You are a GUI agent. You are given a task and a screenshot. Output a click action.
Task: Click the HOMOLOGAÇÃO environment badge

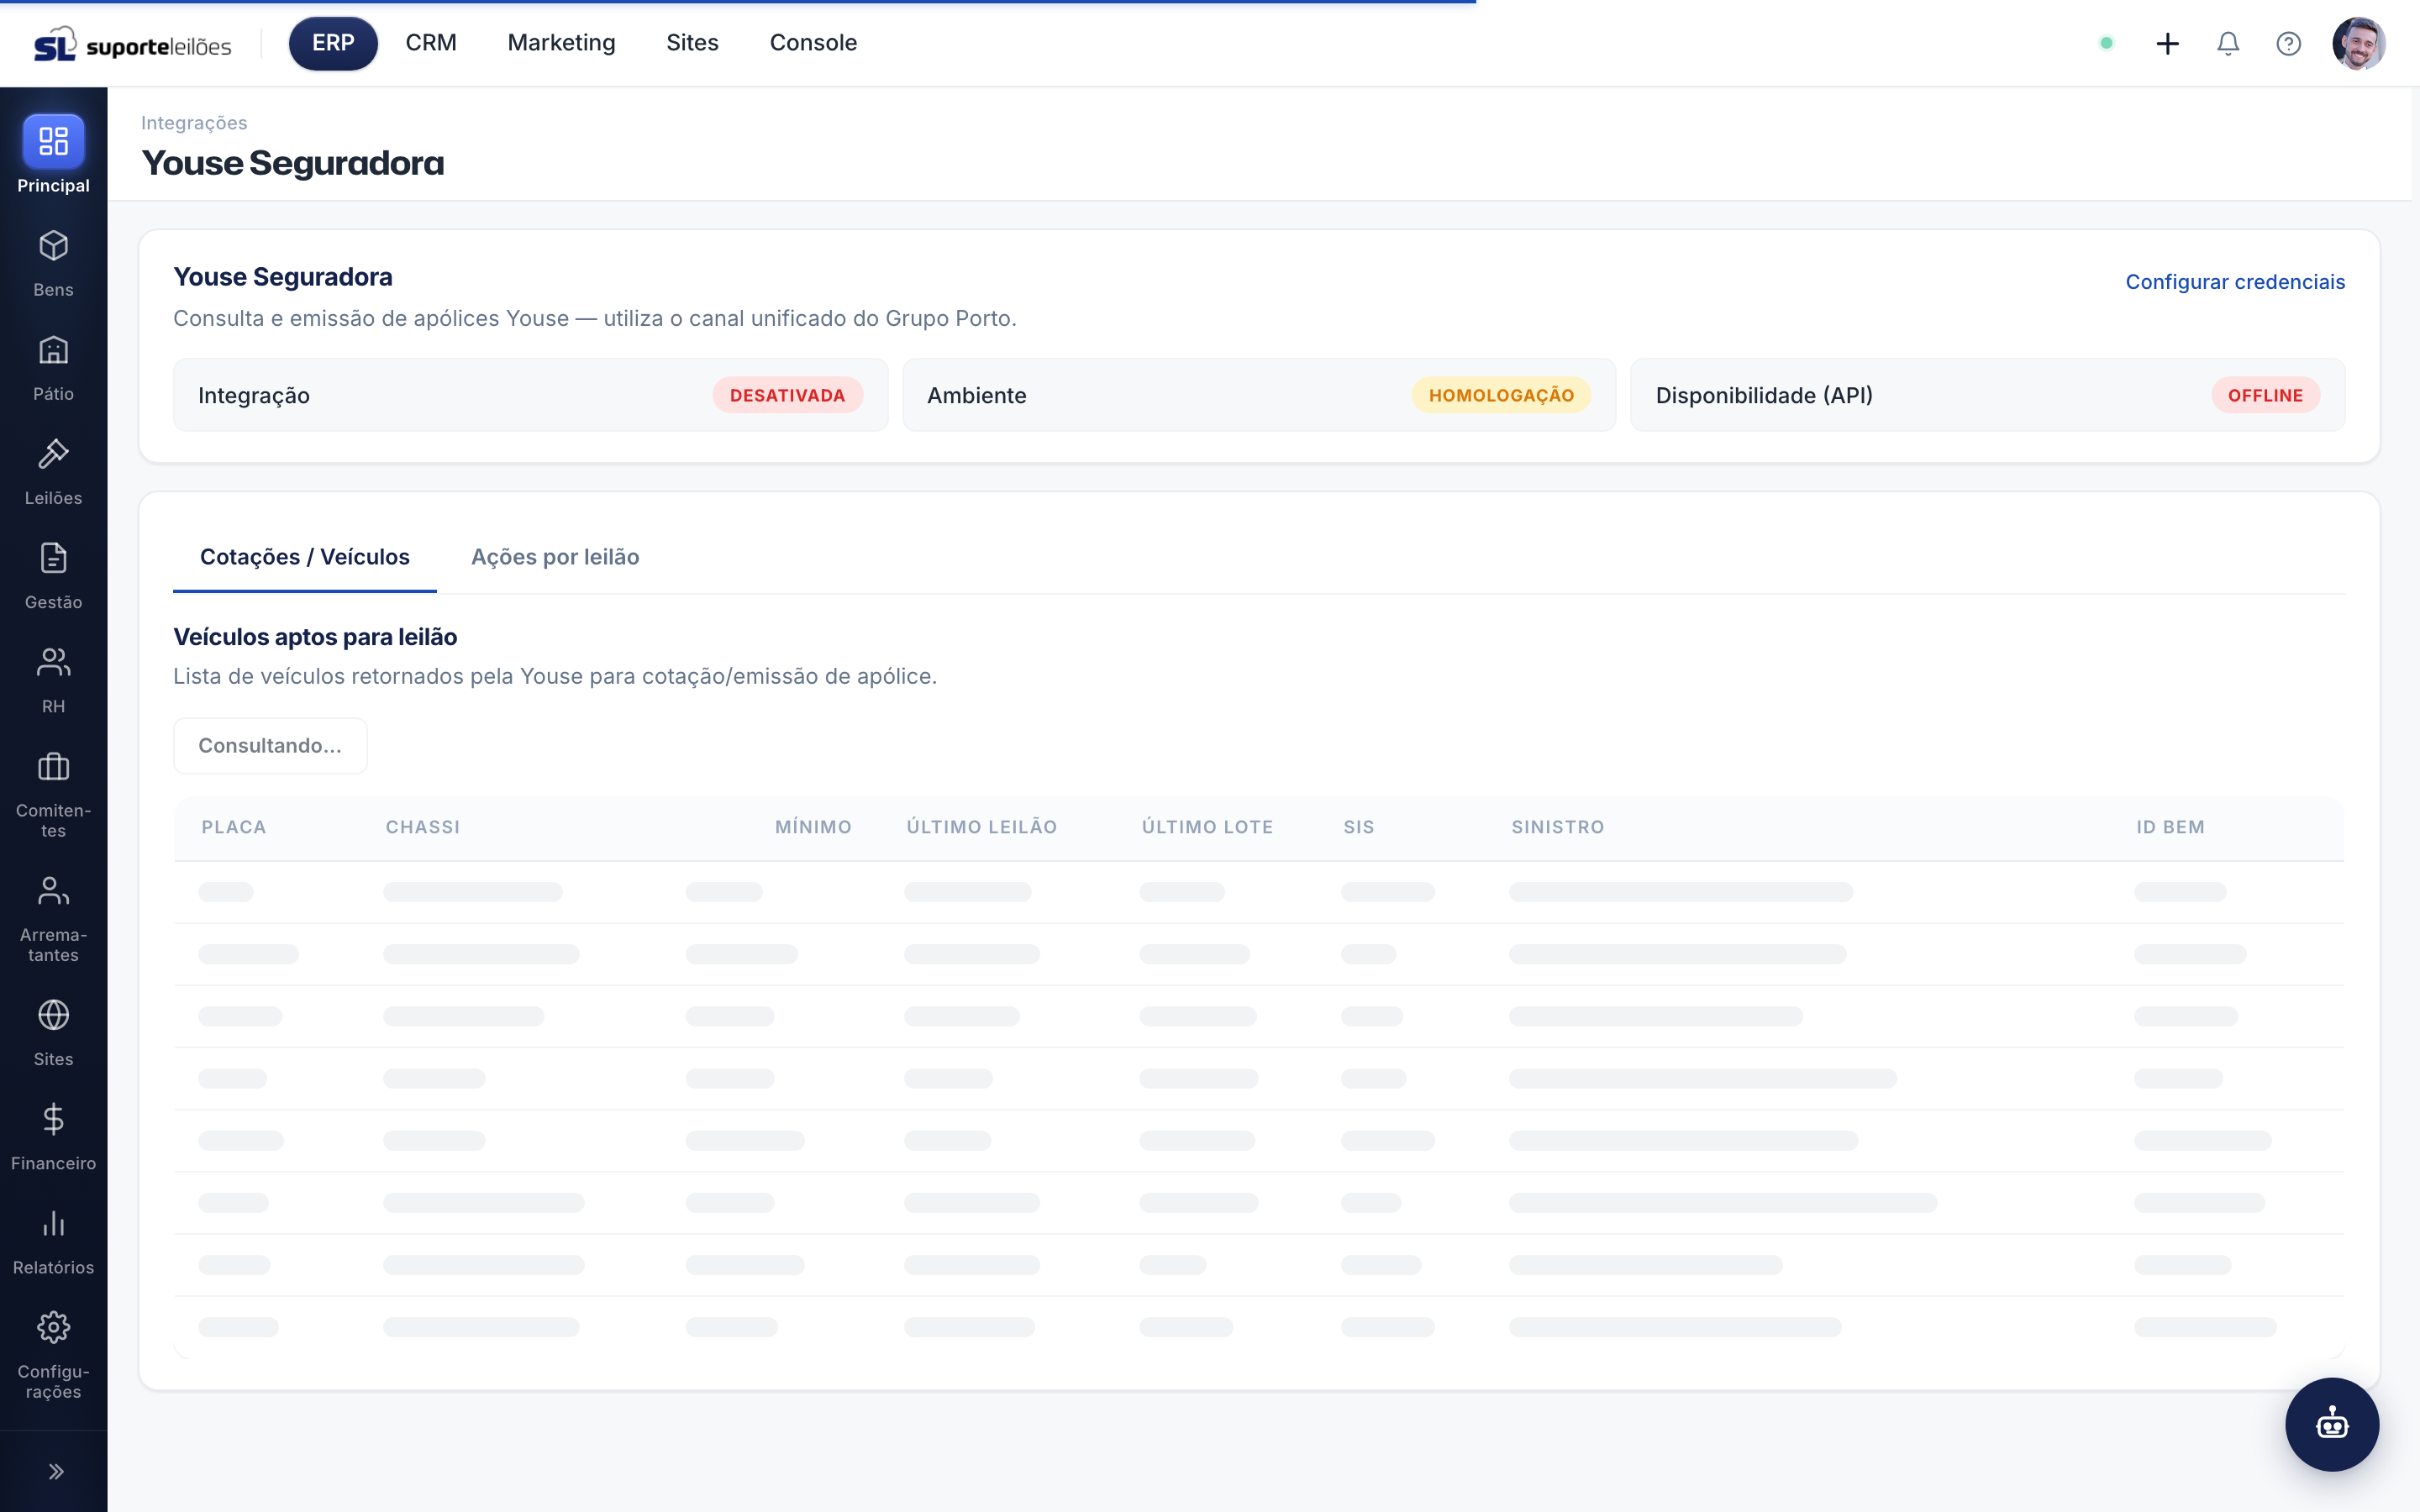pos(1501,395)
